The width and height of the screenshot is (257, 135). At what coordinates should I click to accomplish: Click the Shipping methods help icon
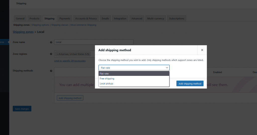(51, 71)
